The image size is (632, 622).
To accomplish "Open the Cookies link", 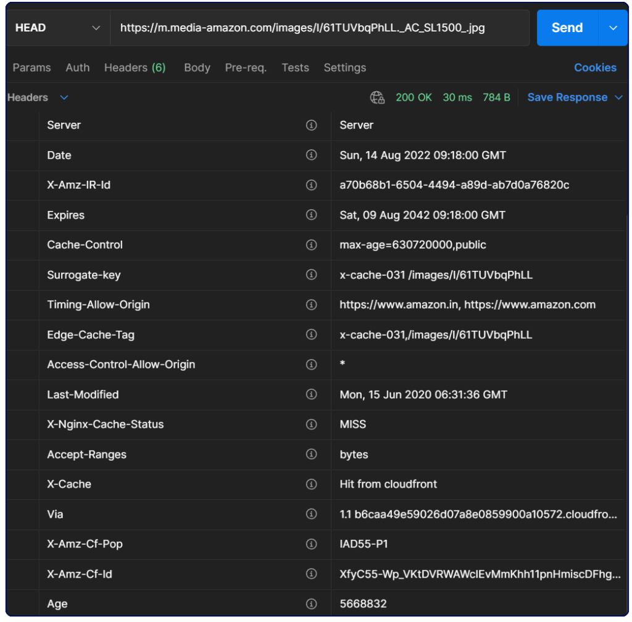I will click(595, 68).
